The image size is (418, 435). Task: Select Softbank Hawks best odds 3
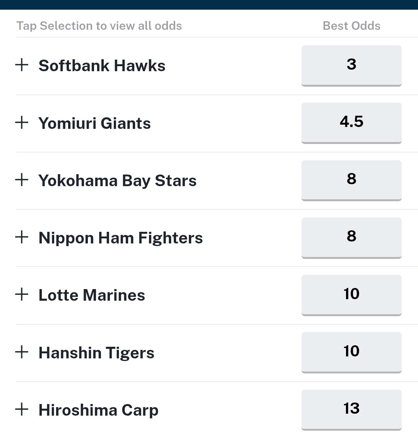(x=351, y=65)
